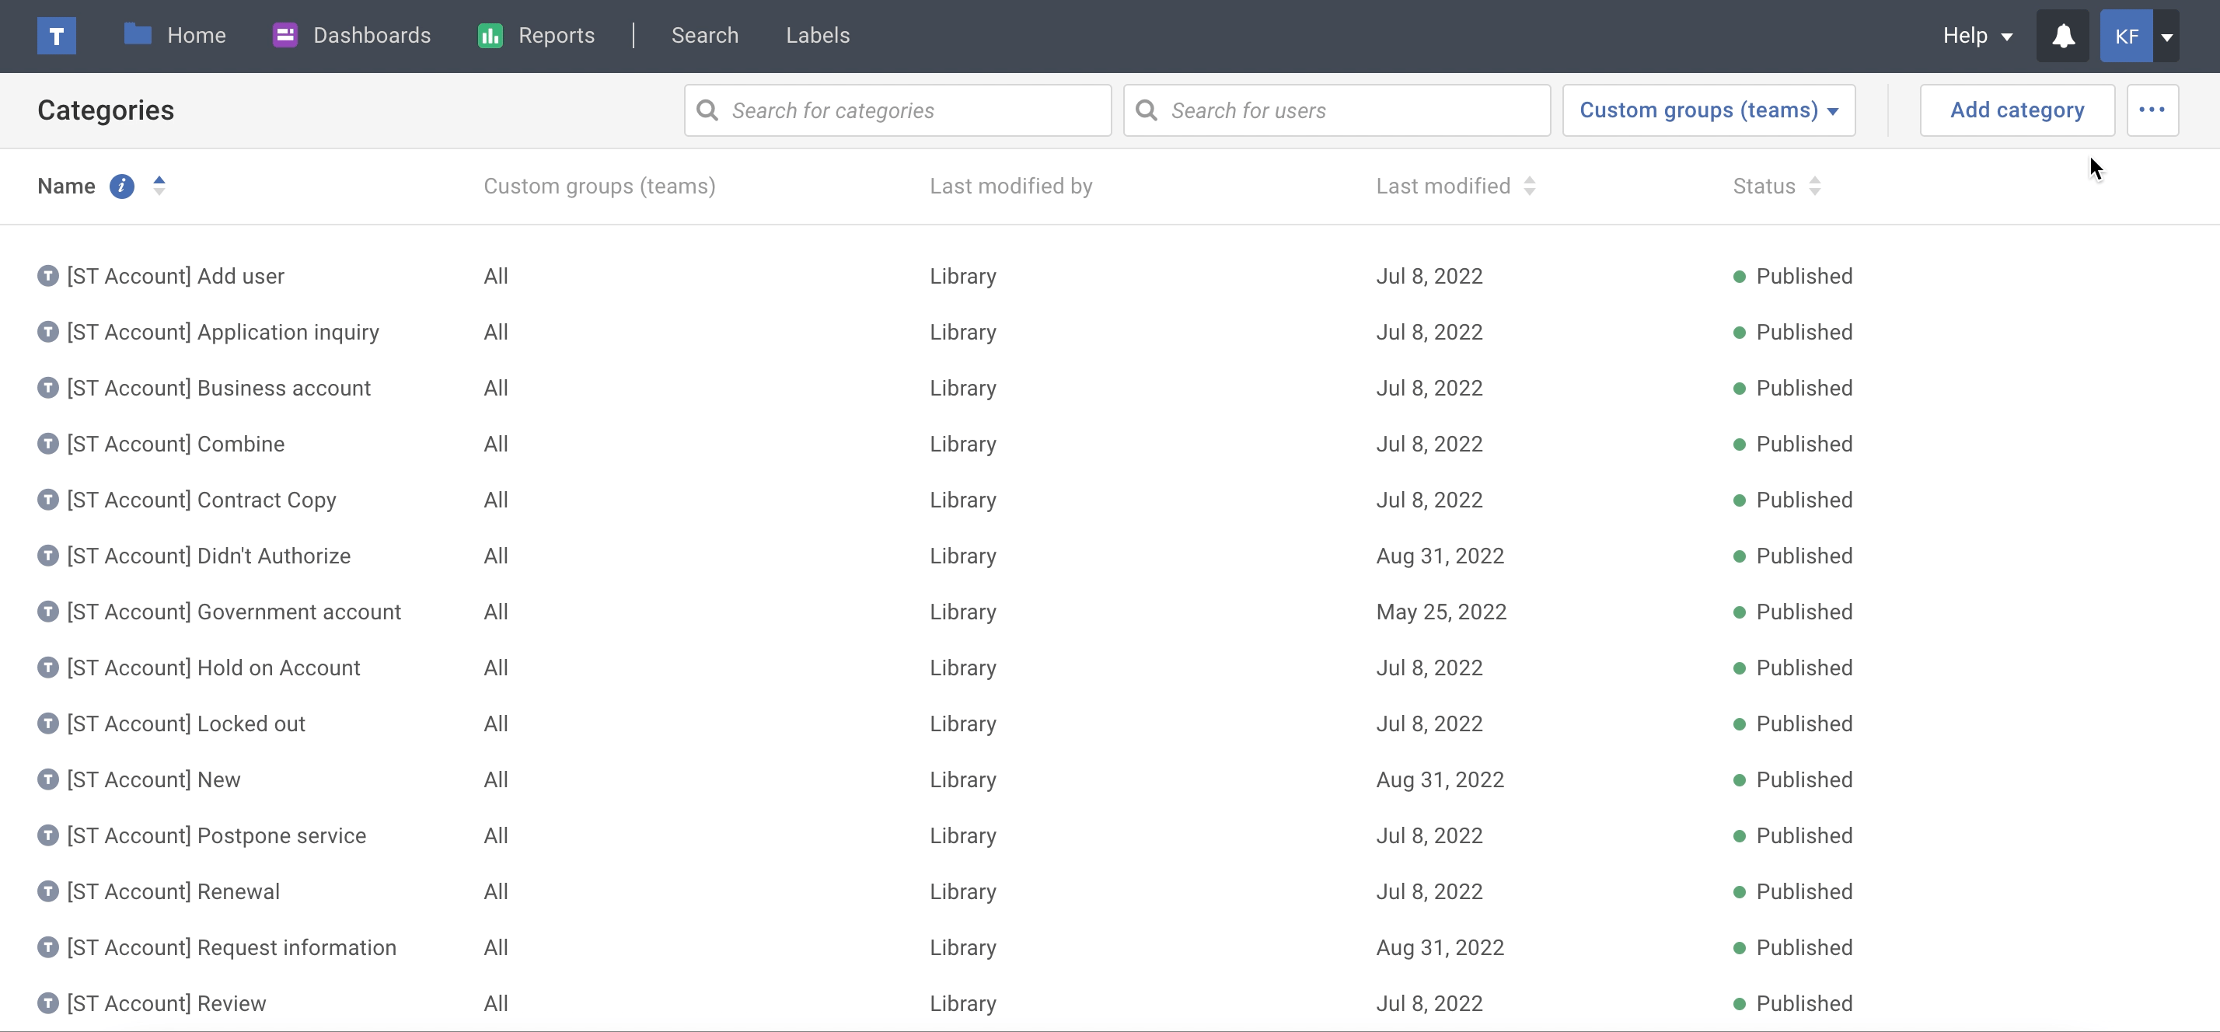
Task: Click the three-dots more options button
Action: (2152, 110)
